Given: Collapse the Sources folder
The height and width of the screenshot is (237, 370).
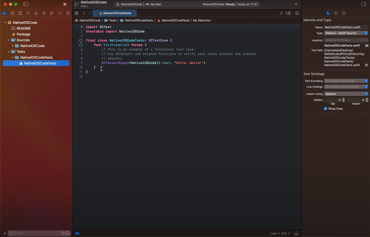Looking at the screenshot, I should (x=9, y=40).
